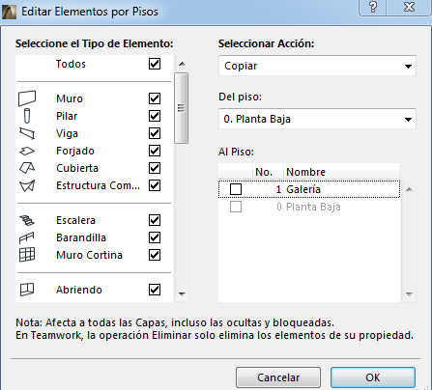Open the Del piso dropdown
The width and height of the screenshot is (432, 390).
(x=317, y=119)
